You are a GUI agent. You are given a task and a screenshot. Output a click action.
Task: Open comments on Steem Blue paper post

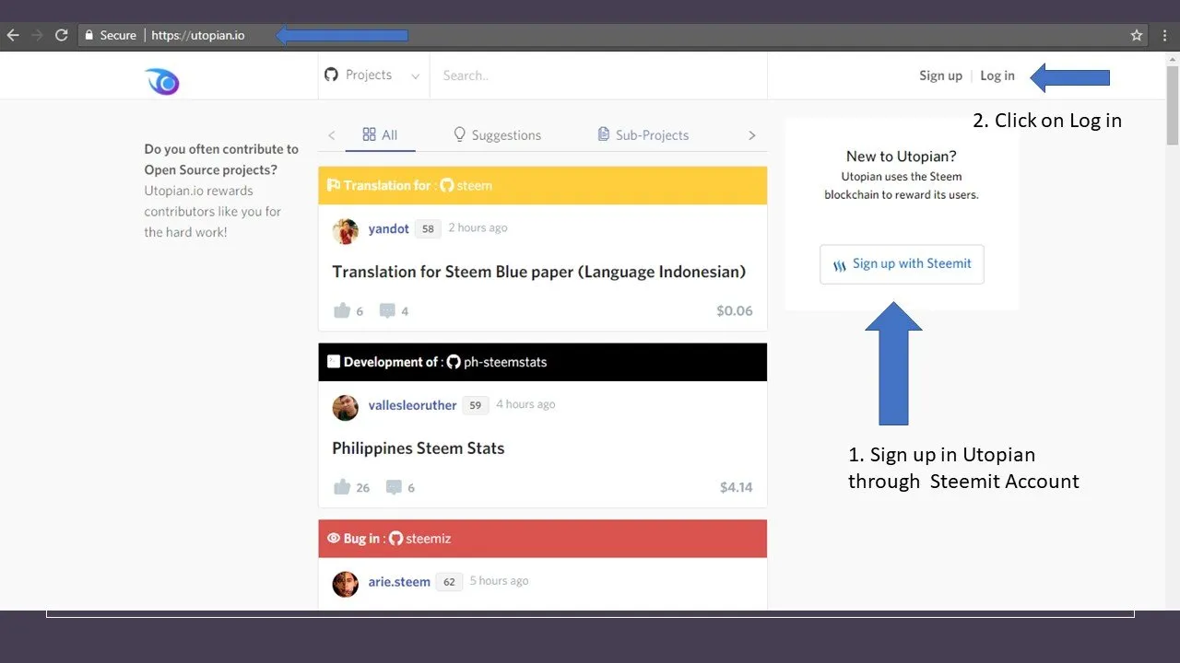387,310
